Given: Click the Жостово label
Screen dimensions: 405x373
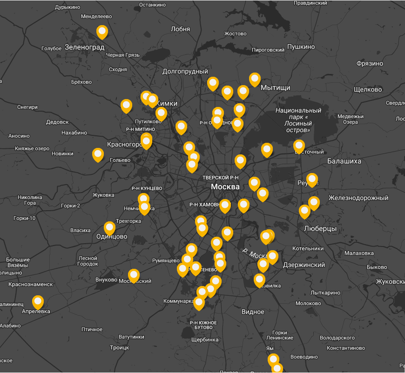Looking at the screenshot, I should pyautogui.click(x=235, y=33).
